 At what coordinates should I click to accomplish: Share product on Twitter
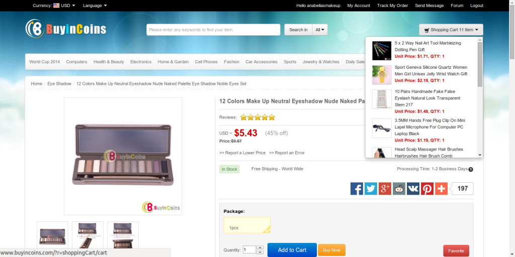[x=371, y=189]
